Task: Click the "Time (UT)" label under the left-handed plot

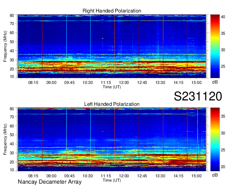Action: tap(112, 180)
